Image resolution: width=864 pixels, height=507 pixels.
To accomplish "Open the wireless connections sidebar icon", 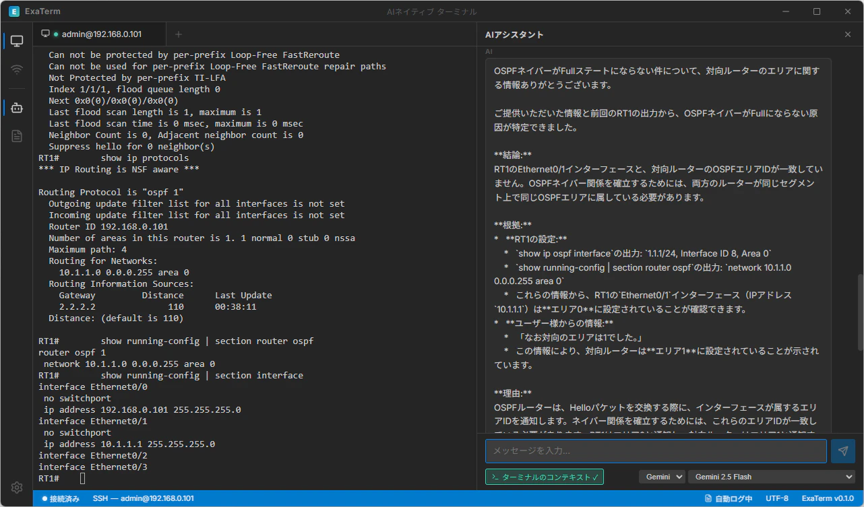I will click(x=17, y=69).
